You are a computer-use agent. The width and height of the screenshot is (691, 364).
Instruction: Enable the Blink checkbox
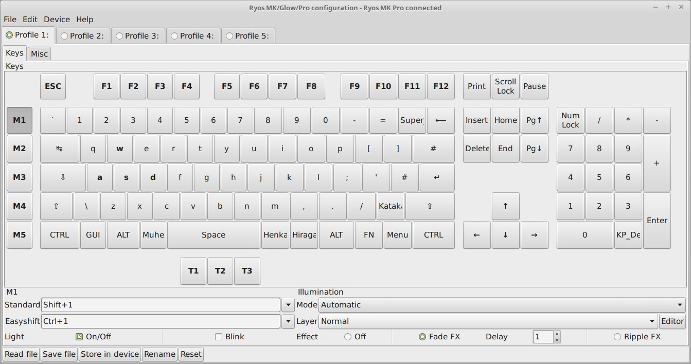(219, 337)
